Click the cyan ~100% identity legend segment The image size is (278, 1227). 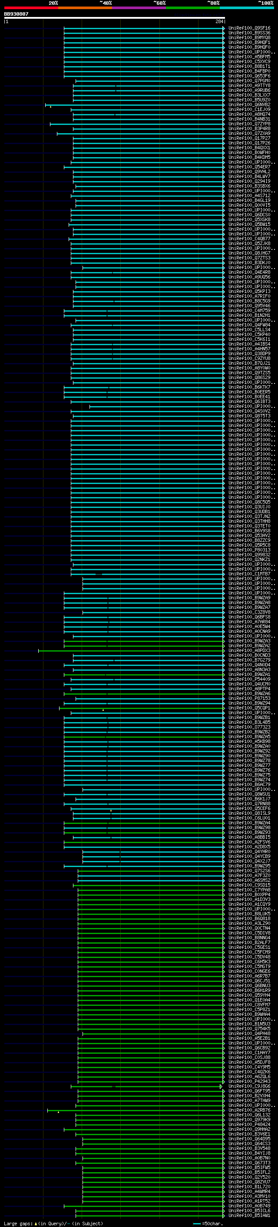[x=247, y=8]
